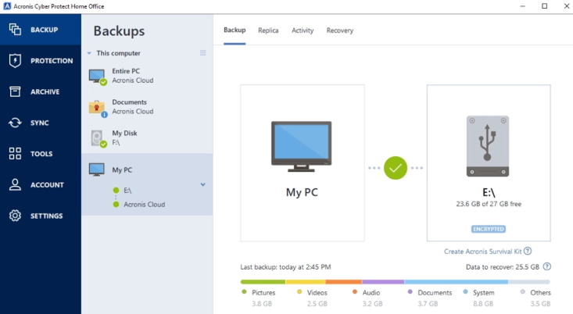
Task: Click the blue System segment of storage bar
Action: 456,282
